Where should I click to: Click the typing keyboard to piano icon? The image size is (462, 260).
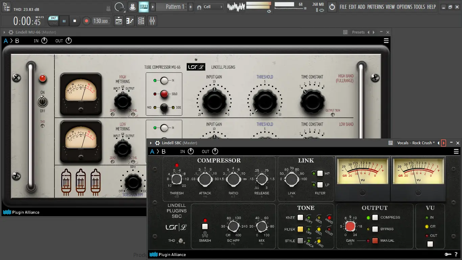click(x=144, y=7)
